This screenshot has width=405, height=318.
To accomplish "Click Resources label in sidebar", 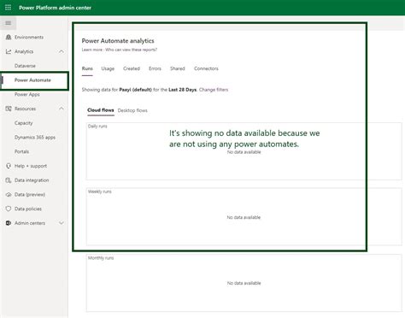I will pos(25,109).
